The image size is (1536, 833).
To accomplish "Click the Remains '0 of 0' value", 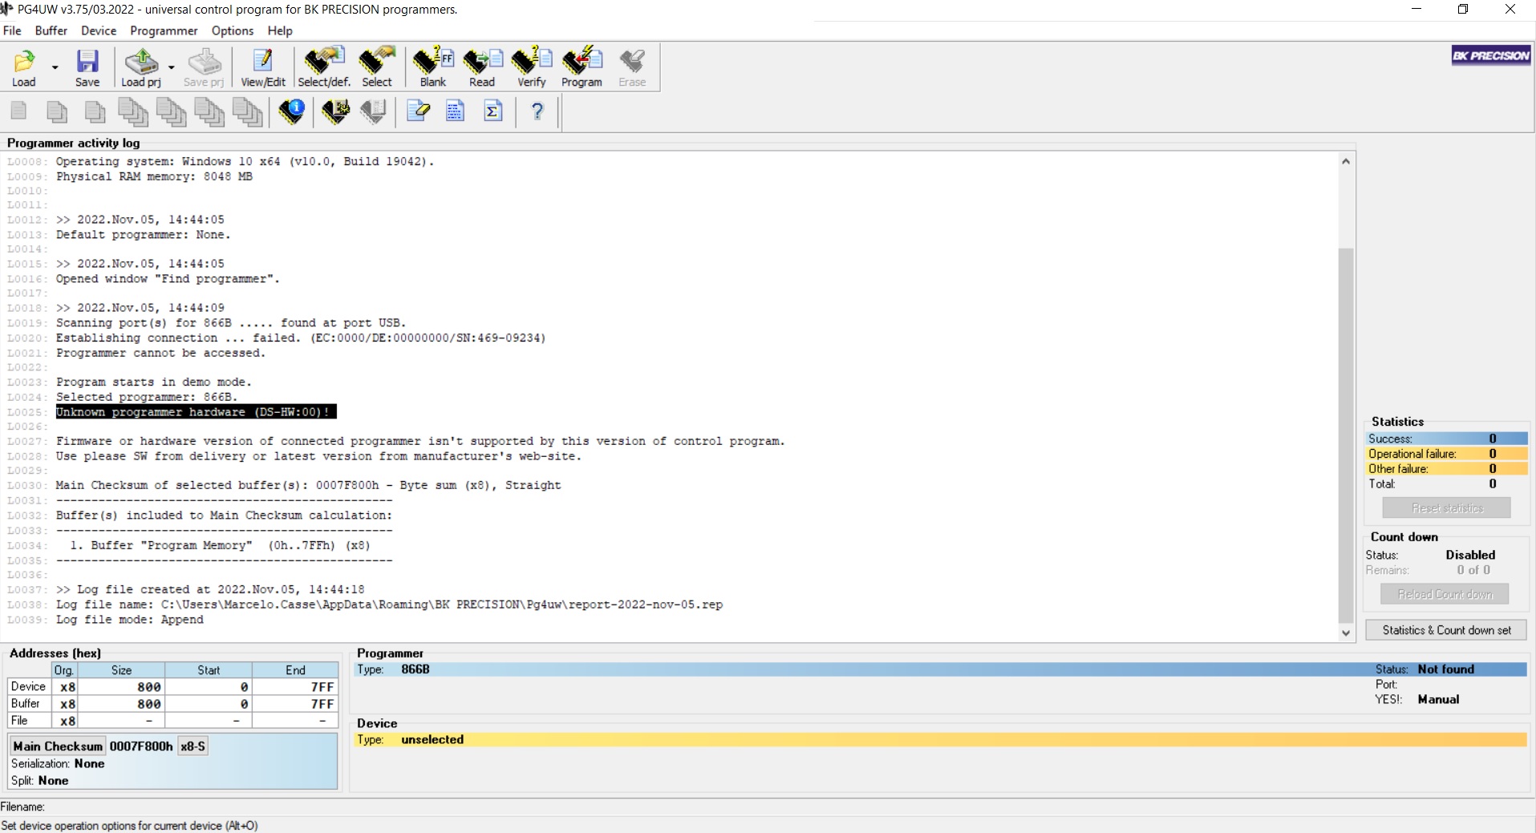I will coord(1473,570).
